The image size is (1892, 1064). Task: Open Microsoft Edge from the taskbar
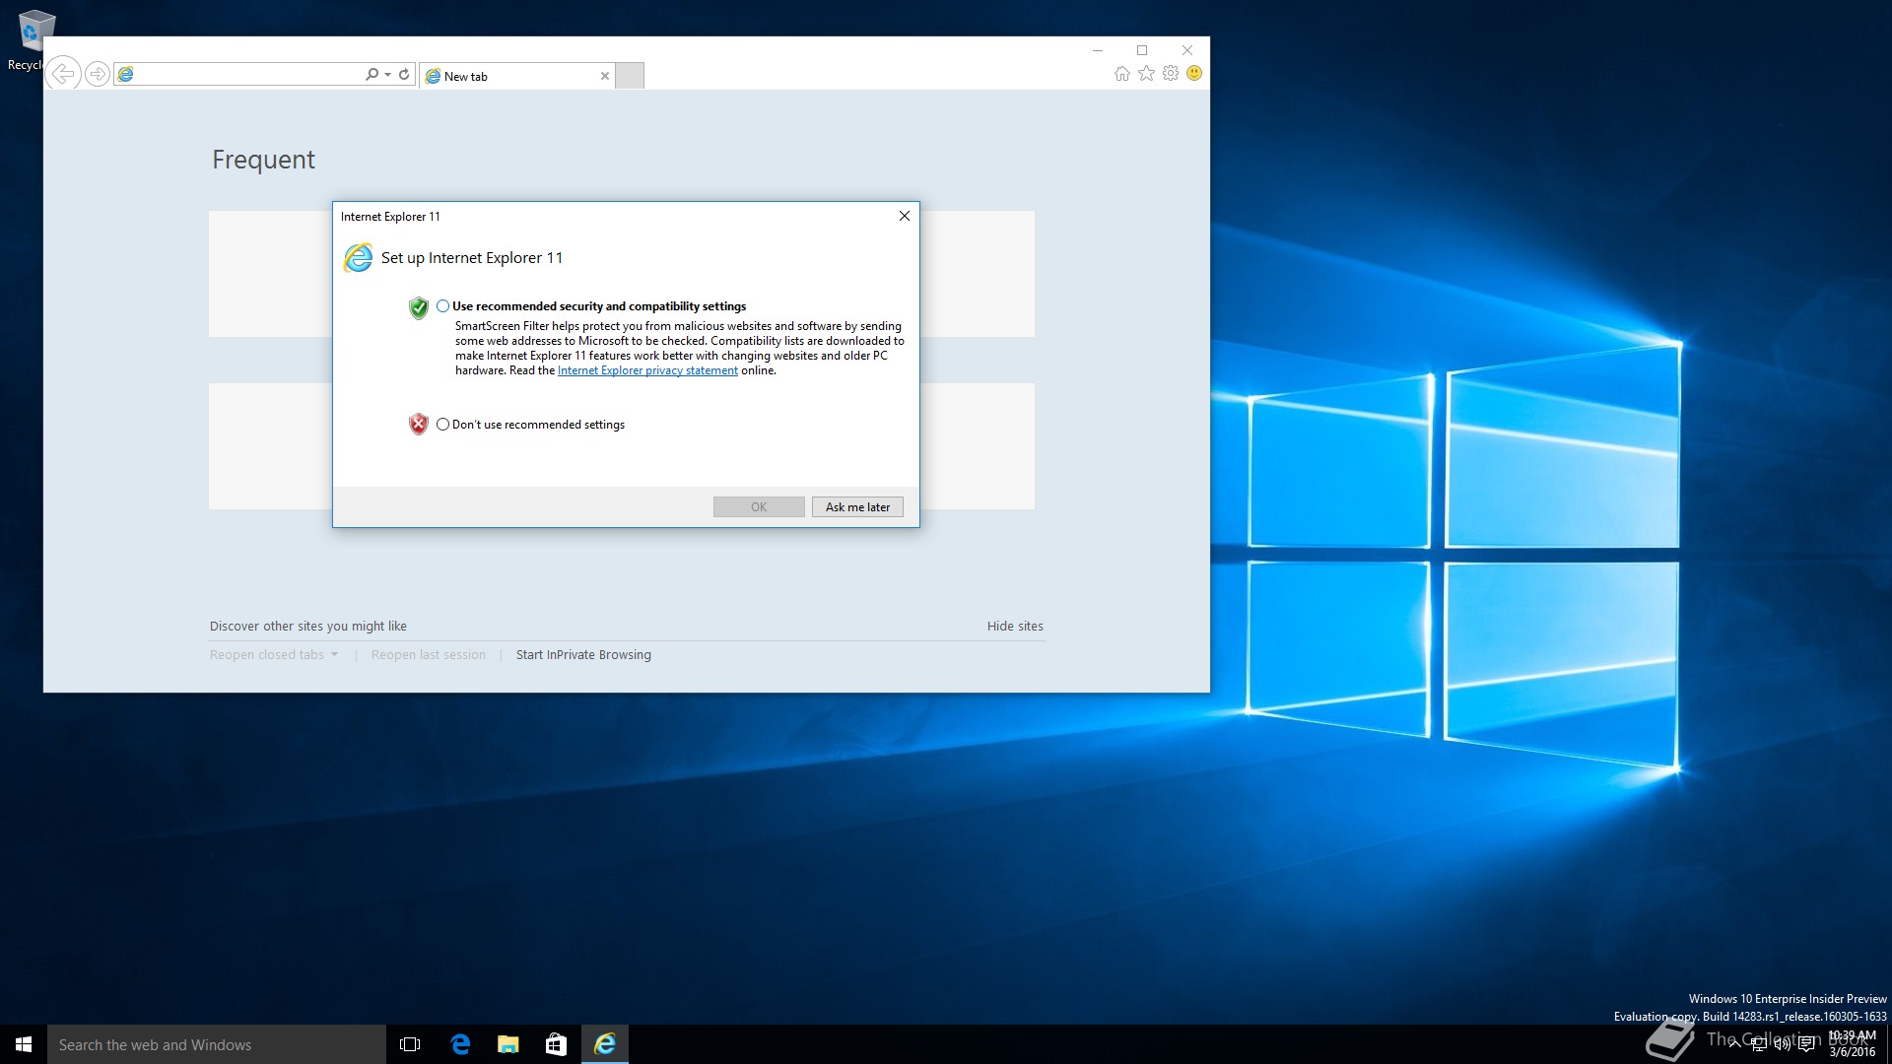tap(460, 1044)
